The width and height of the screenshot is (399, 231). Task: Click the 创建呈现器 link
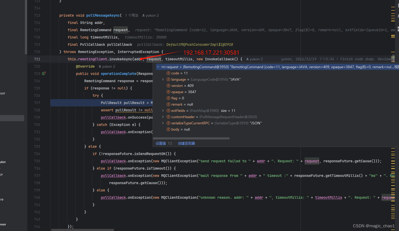186,143
